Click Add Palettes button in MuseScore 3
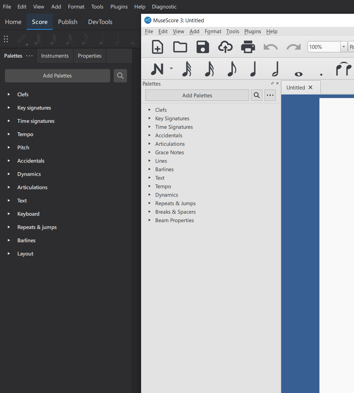354x393 pixels. (197, 95)
